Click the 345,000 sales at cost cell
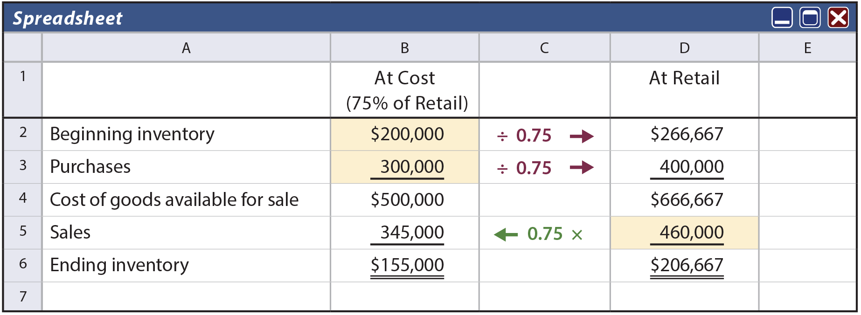This screenshot has width=861, height=315. pyautogui.click(x=405, y=232)
